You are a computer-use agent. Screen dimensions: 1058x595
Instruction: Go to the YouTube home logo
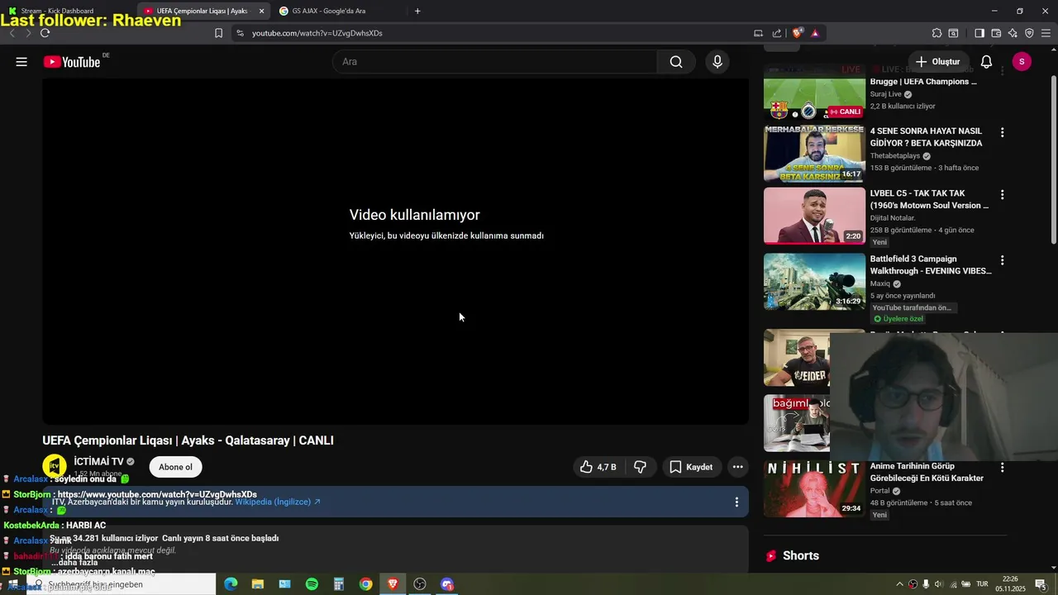72,62
